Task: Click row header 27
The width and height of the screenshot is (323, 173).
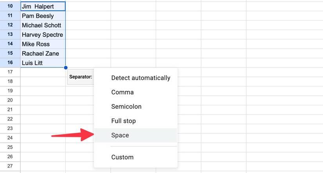Action: 10,166
